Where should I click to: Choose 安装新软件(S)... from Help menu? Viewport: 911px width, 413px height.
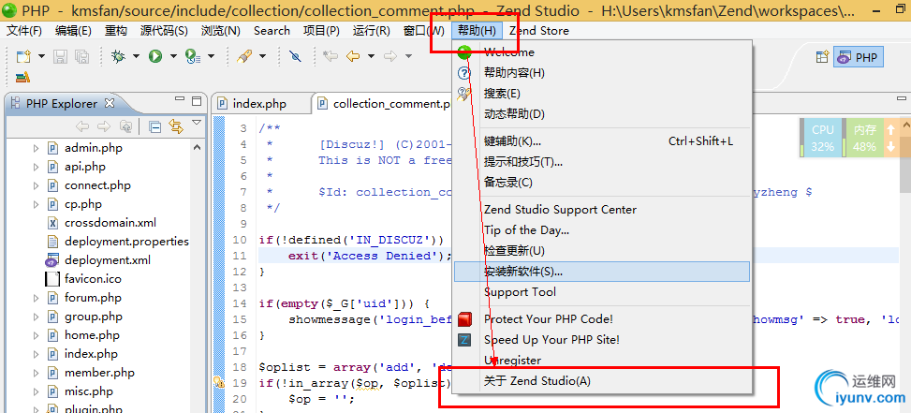coord(602,272)
